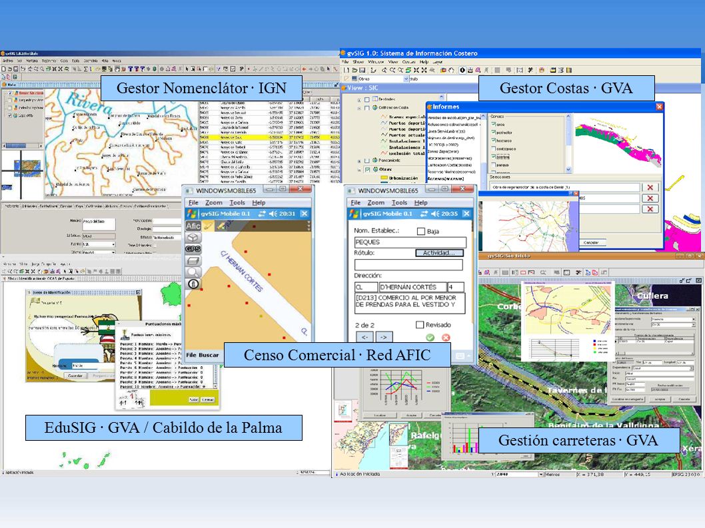Uncheck the Obras layer in View SIC tree
705x528 pixels.
tap(367, 169)
